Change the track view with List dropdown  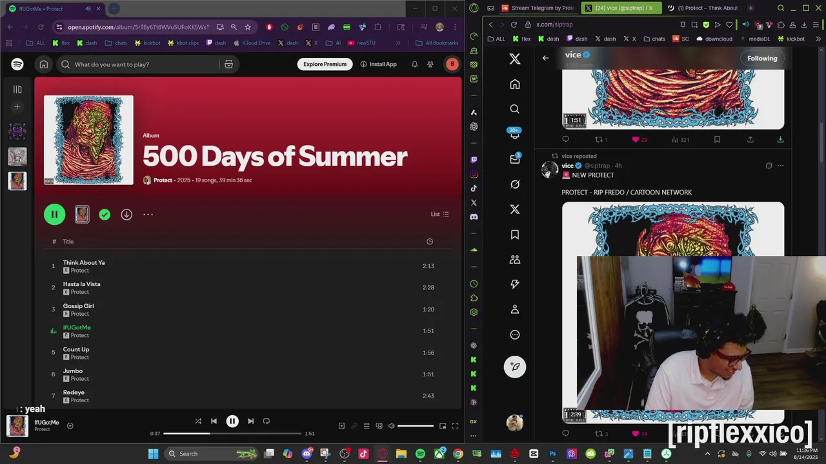[x=439, y=214]
